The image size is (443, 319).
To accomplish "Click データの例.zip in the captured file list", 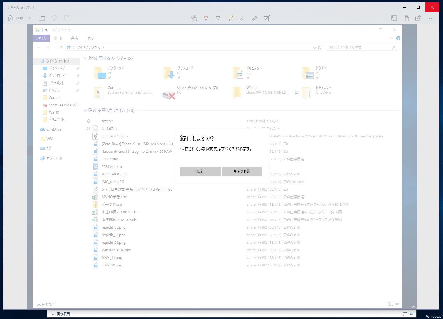I will [112, 205].
